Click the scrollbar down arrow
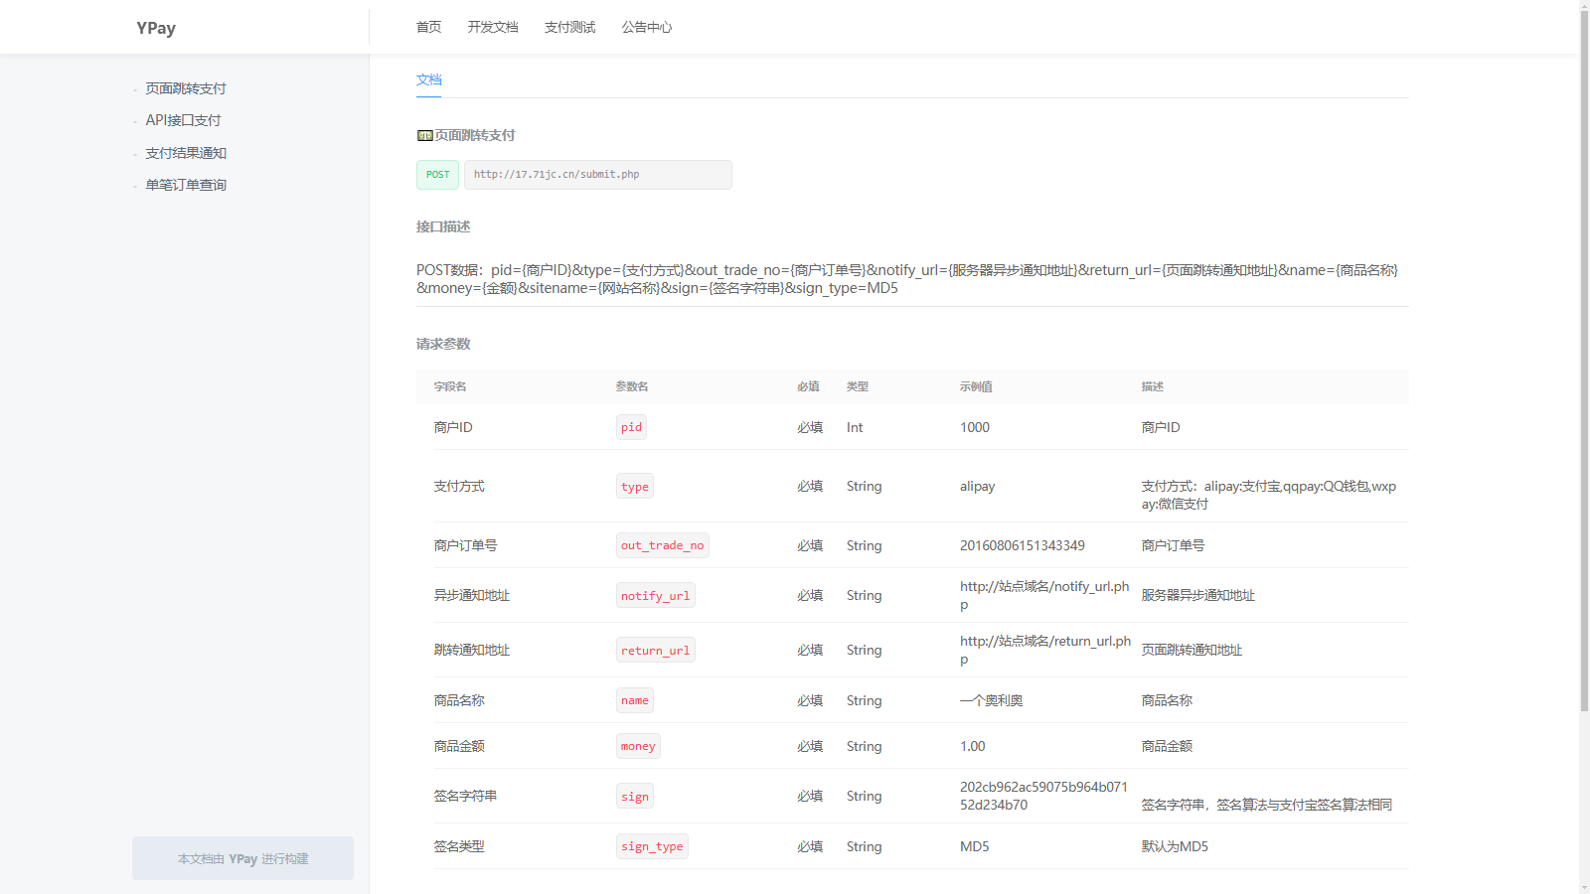 click(1584, 886)
